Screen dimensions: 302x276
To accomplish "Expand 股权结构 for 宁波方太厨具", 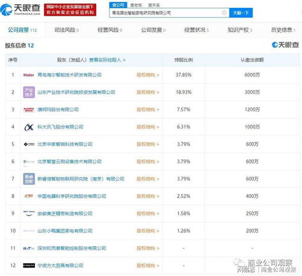I will 148,266.
